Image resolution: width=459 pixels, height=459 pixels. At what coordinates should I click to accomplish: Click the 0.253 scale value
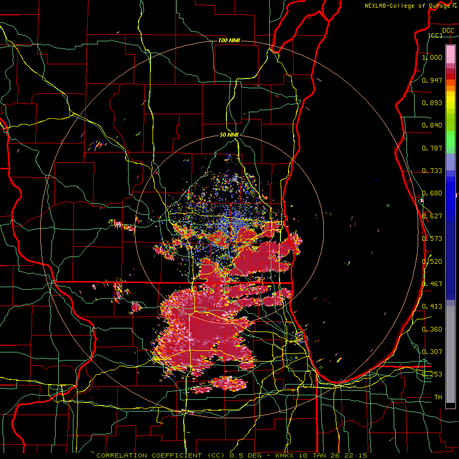(432, 374)
